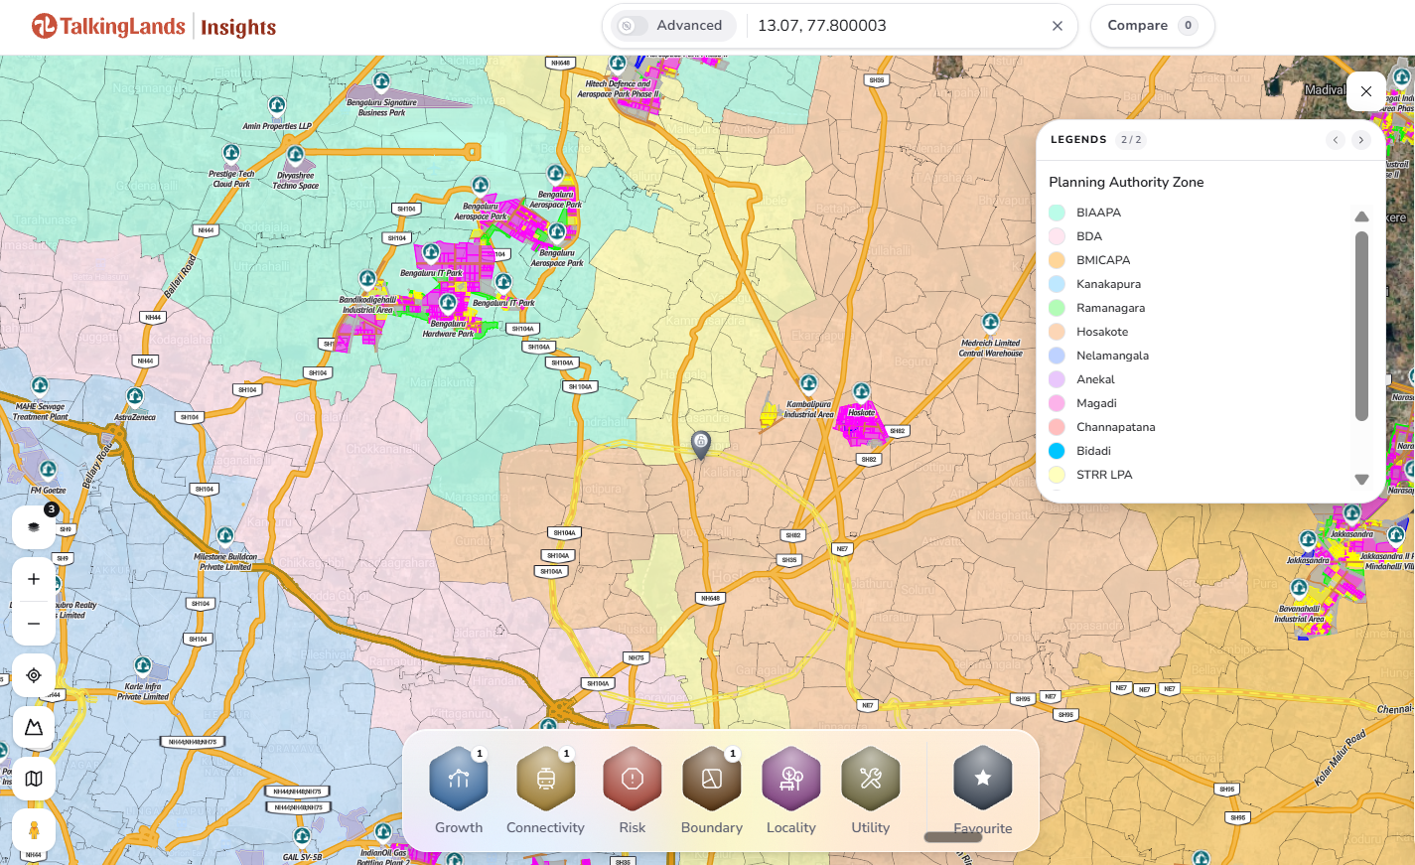Open the Growth category hexagon
The width and height of the screenshot is (1415, 865).
(x=459, y=780)
